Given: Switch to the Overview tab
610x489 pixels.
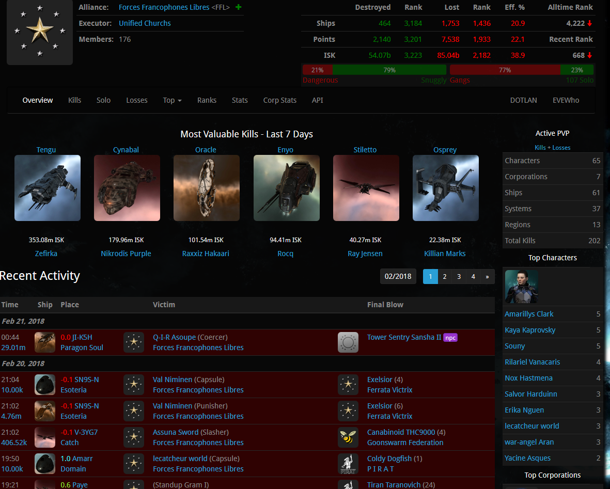Looking at the screenshot, I should coord(38,100).
